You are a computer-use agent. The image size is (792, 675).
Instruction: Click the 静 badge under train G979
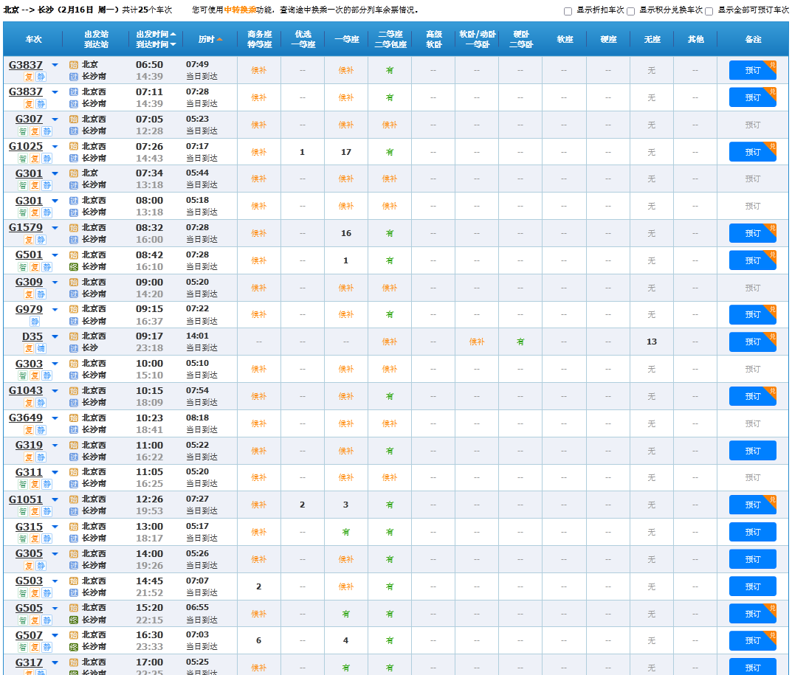(x=35, y=322)
